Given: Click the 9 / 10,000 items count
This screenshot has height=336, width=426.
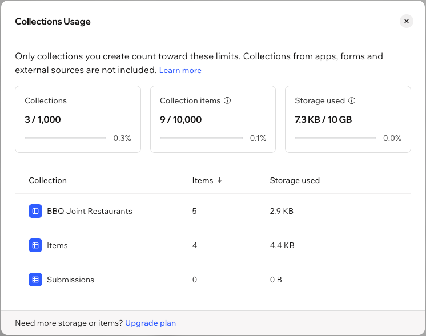Looking at the screenshot, I should 180,119.
